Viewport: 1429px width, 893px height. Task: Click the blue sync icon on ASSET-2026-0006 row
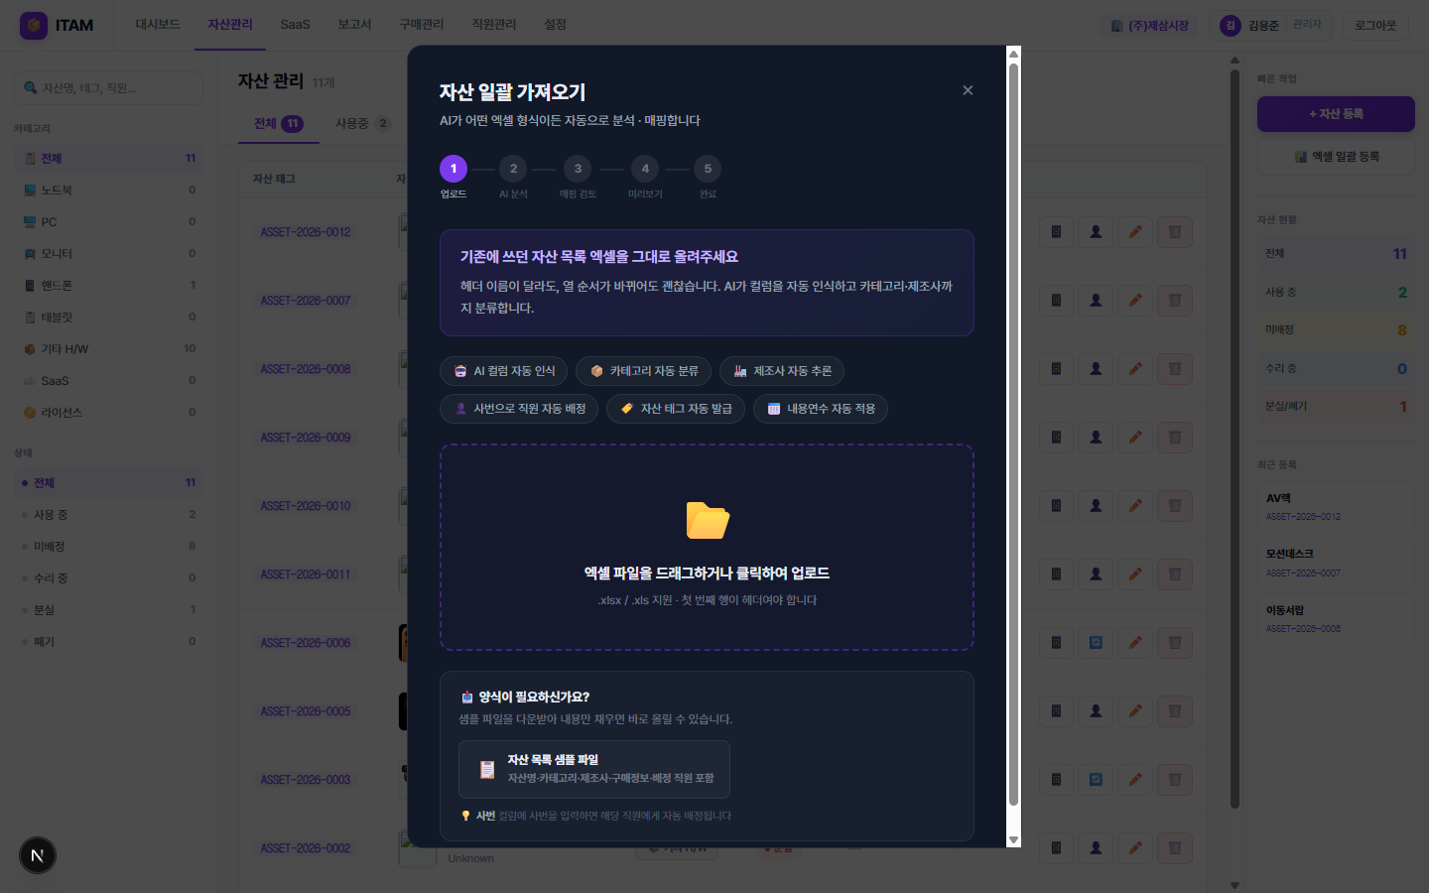(1096, 642)
